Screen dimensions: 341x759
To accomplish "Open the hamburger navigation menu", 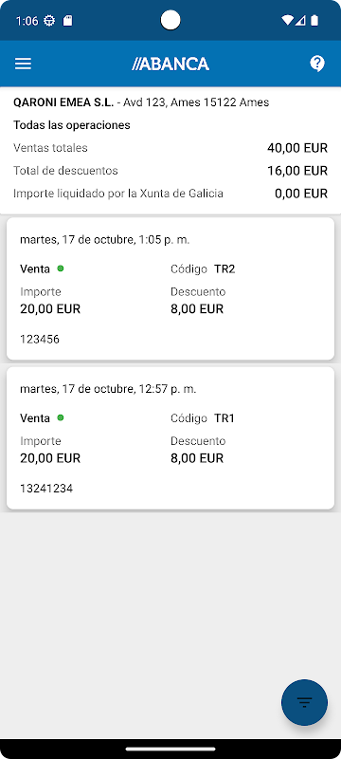I will [23, 64].
